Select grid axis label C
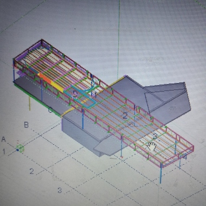The image size is (206, 206). click(x=50, y=110)
